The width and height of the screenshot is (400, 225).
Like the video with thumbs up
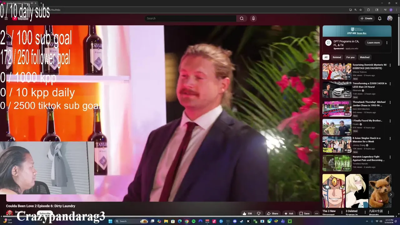tap(247, 213)
